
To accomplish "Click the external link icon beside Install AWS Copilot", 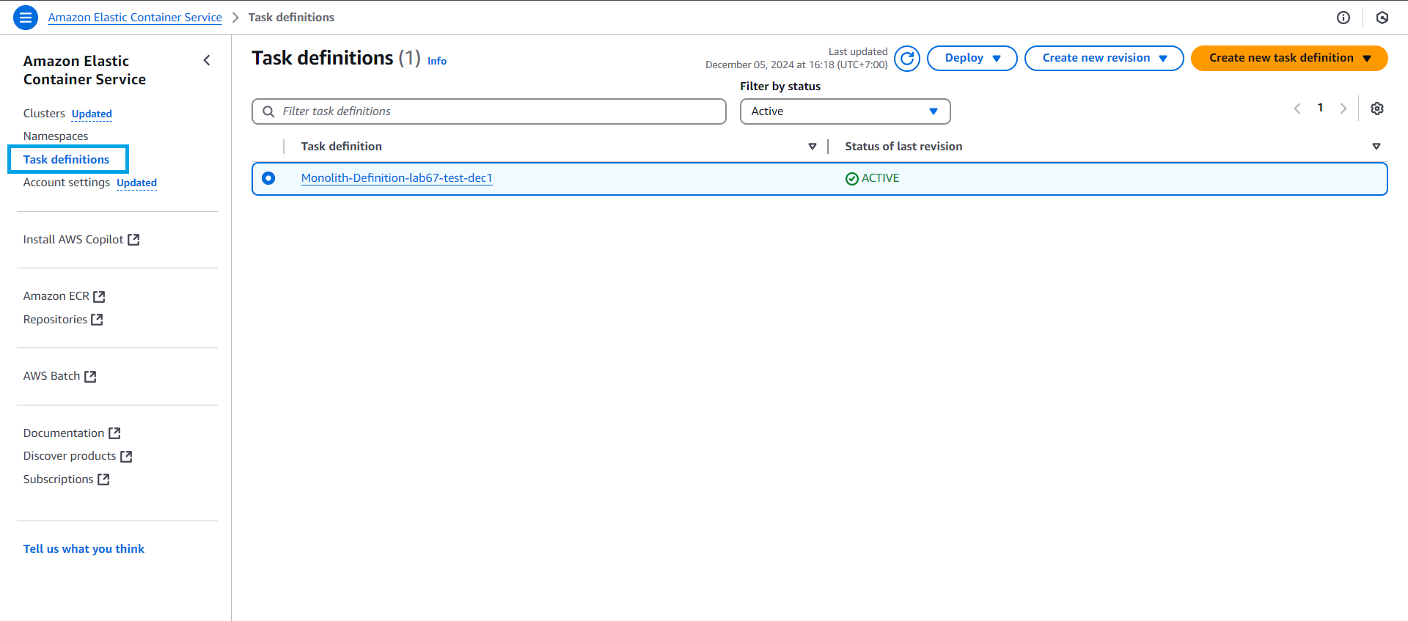I will (133, 240).
